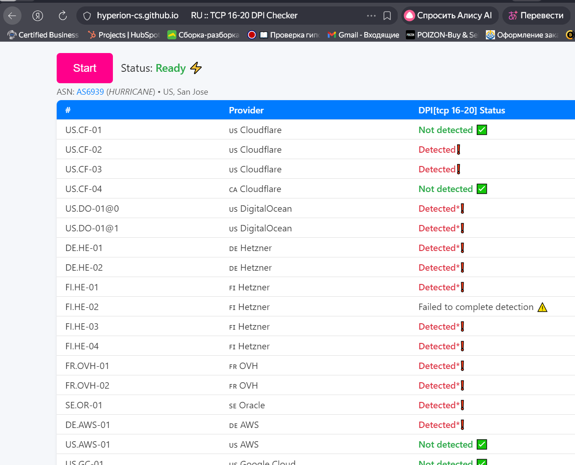
Task: Click the green checkmark in US.AWS-01 row
Action: click(x=482, y=444)
